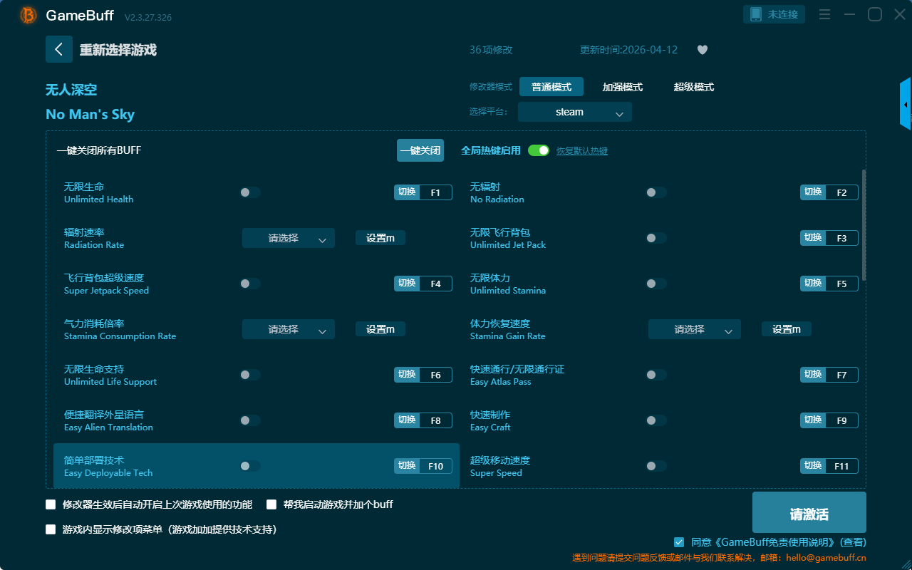Click the GameBuff logo icon
912x570 pixels.
point(28,16)
